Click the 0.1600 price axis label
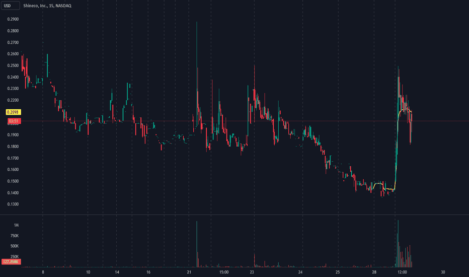The width and height of the screenshot is (469, 277). [x=13, y=170]
